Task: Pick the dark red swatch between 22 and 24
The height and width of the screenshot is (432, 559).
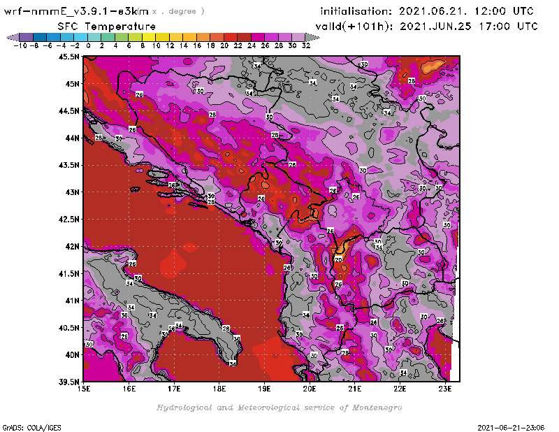Action: click(x=244, y=37)
